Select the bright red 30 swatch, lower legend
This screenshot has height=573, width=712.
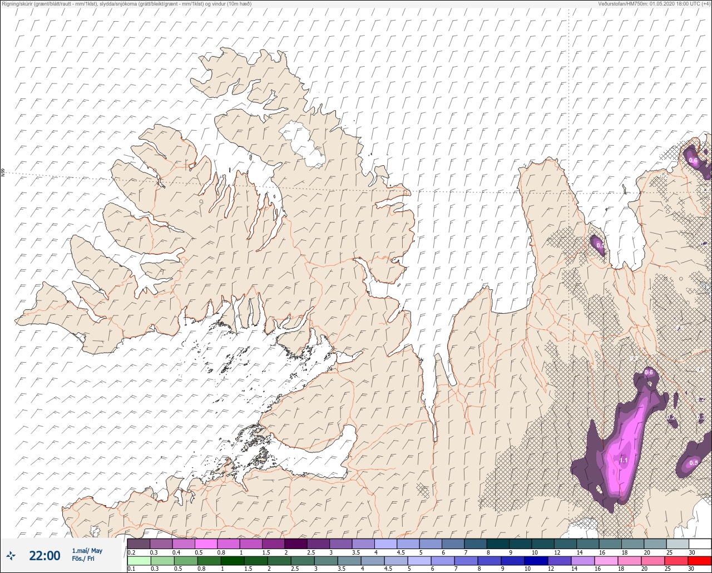click(x=700, y=560)
